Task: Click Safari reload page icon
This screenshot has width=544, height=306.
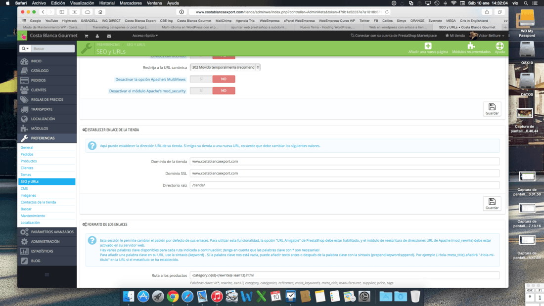Action: (387, 12)
